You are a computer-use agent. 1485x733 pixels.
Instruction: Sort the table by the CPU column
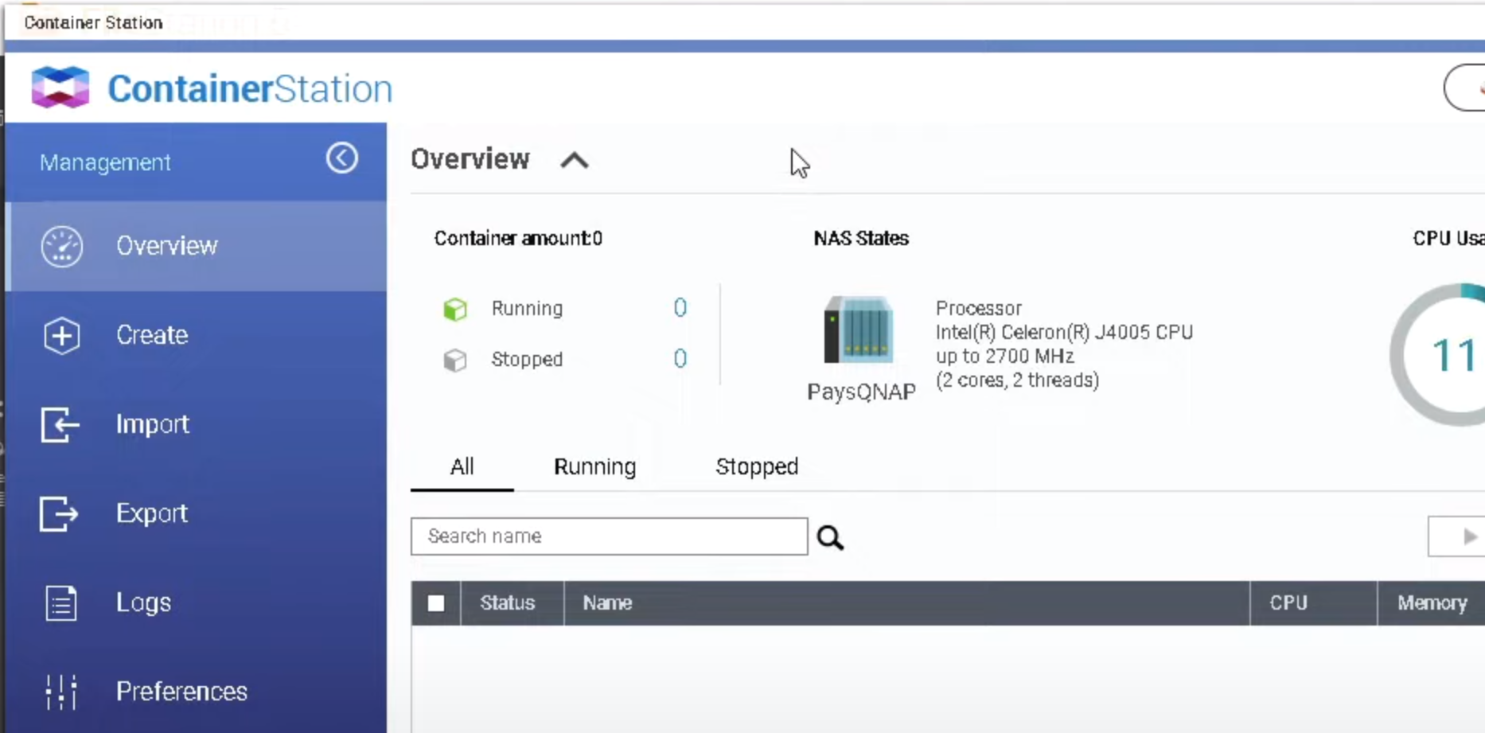click(1313, 603)
